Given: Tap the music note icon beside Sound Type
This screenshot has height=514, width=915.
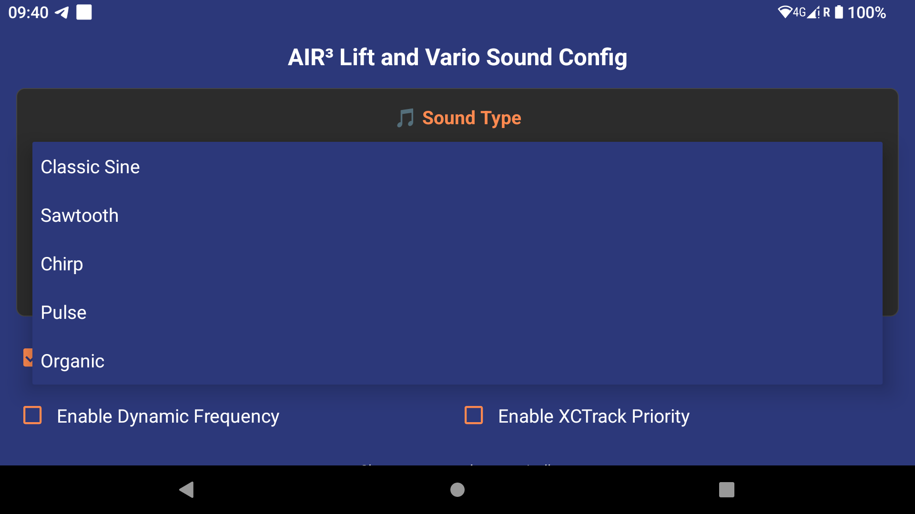Looking at the screenshot, I should [x=406, y=118].
